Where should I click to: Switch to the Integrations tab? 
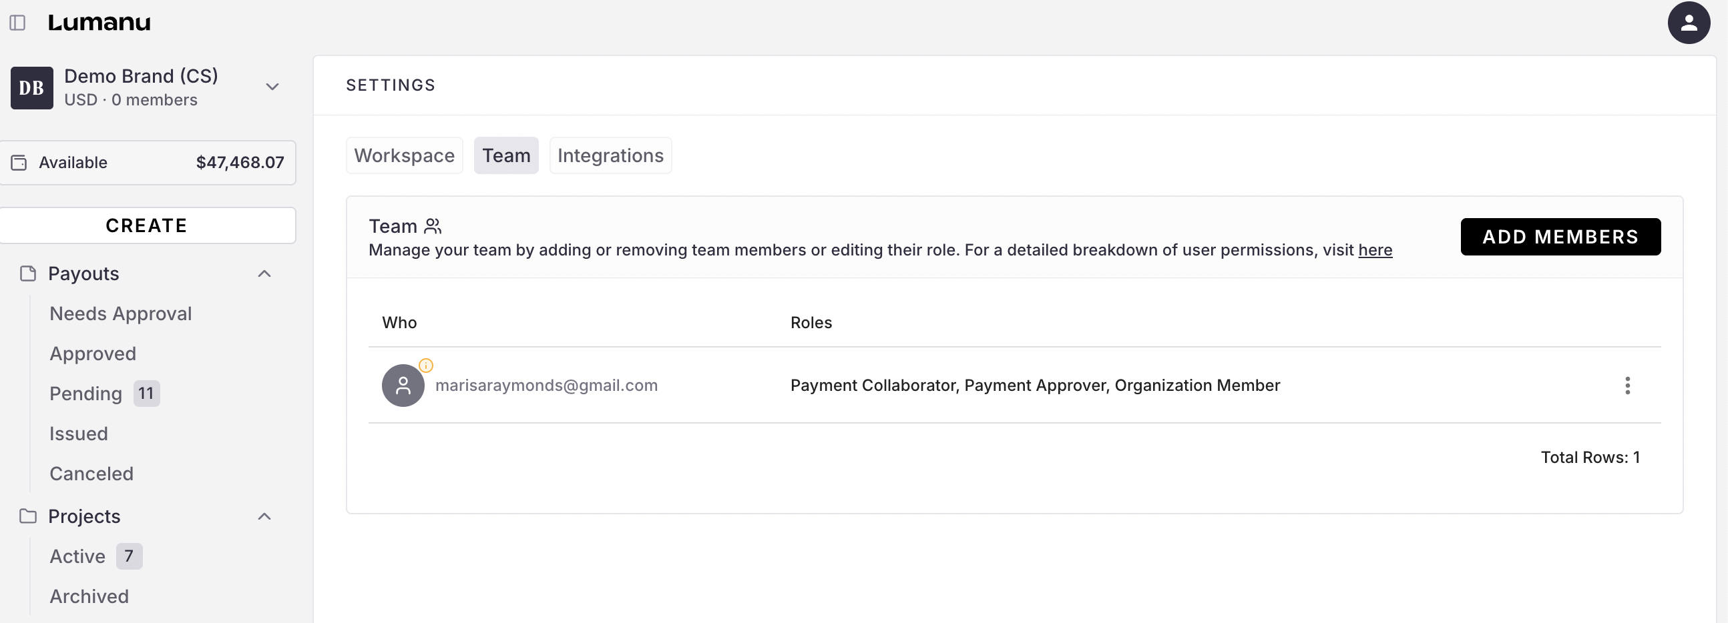tap(610, 155)
